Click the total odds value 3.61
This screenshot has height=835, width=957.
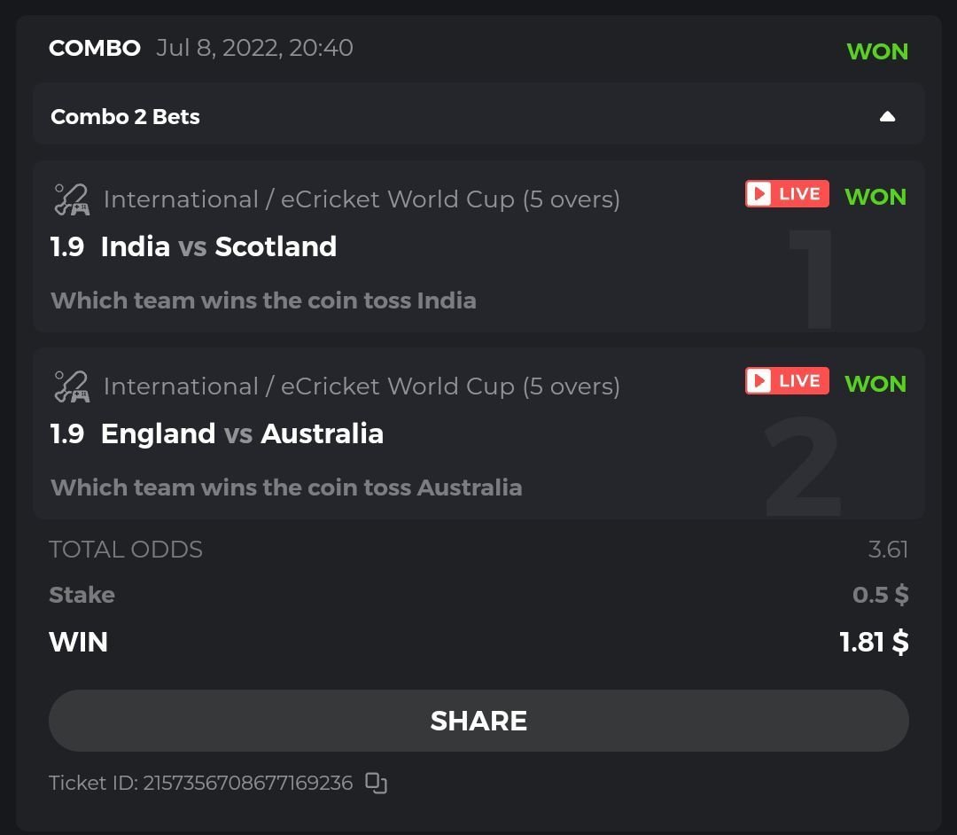pos(888,550)
